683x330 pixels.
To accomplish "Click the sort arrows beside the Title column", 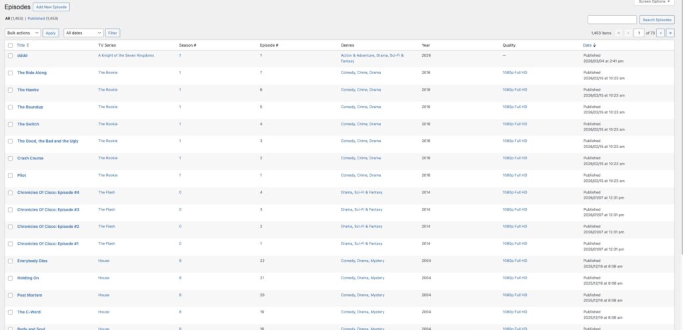I will [27, 45].
